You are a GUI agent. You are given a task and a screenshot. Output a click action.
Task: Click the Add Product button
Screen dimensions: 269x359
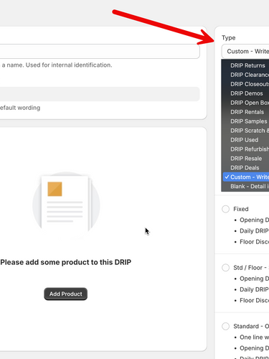pos(65,294)
